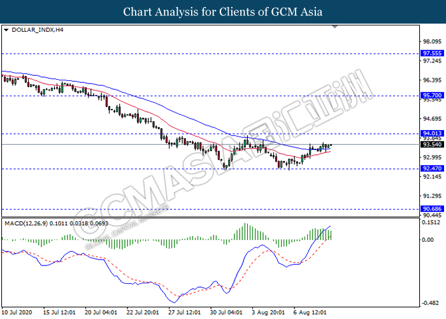Image resolution: width=446 pixels, height=319 pixels.
Task: Click the 22 Jul 20:01 time label
Action: [143, 313]
